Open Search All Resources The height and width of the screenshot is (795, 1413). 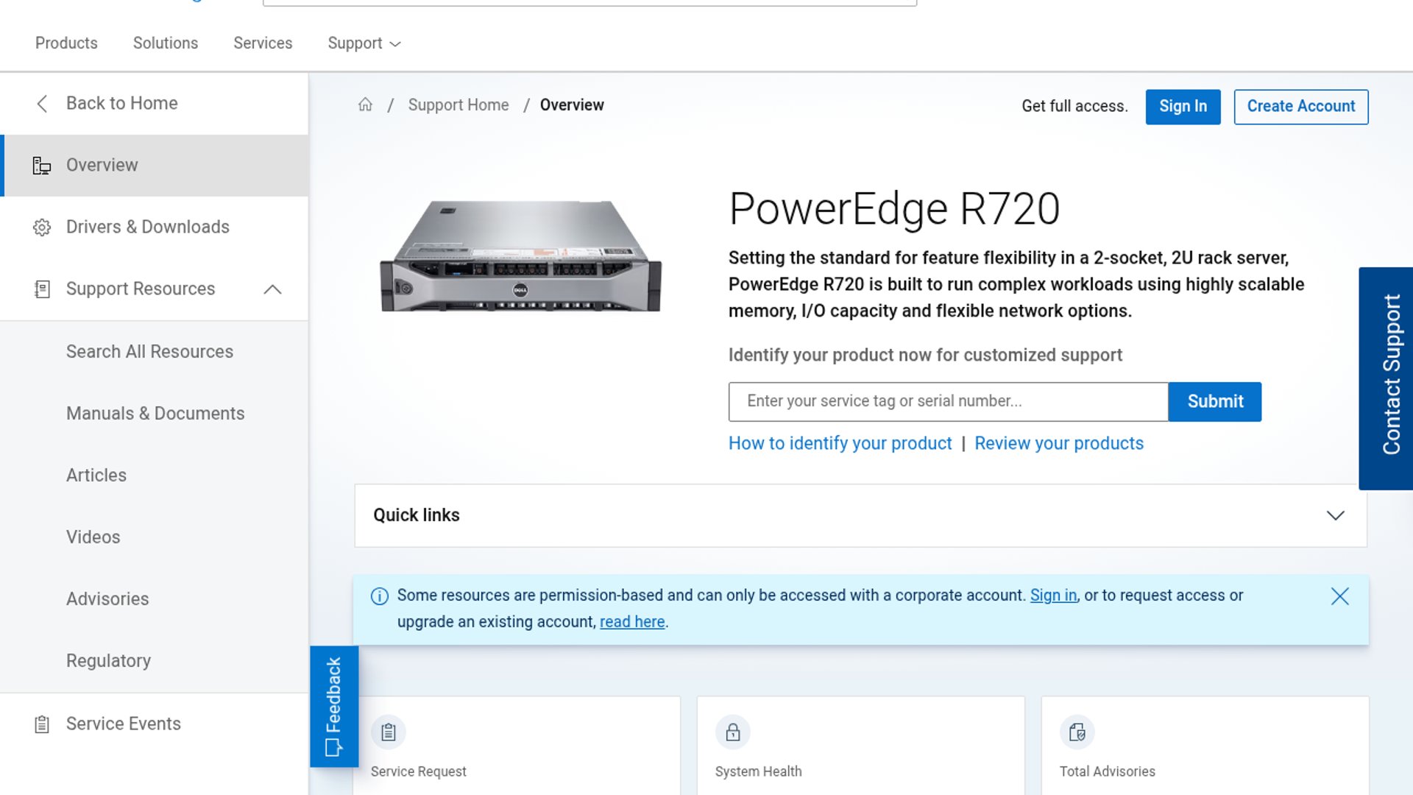pos(149,352)
